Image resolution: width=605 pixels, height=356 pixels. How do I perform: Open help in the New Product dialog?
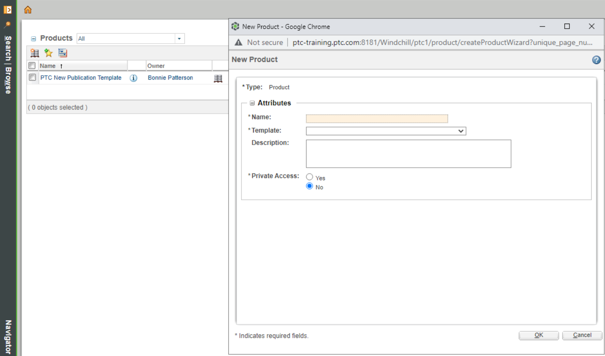(596, 60)
